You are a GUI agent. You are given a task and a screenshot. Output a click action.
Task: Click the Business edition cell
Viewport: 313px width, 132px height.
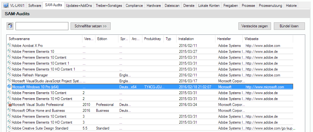103,111
